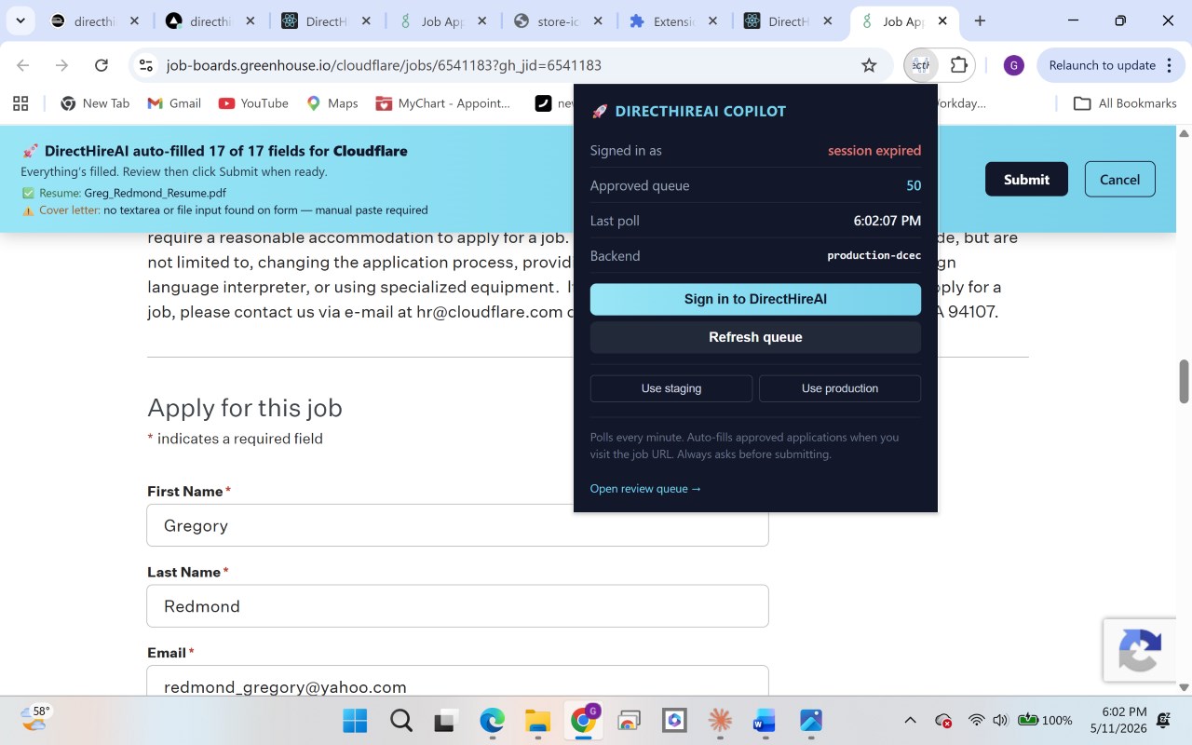The width and height of the screenshot is (1192, 745).
Task: Submit the auto-filled Cloudflare application
Action: click(1026, 180)
